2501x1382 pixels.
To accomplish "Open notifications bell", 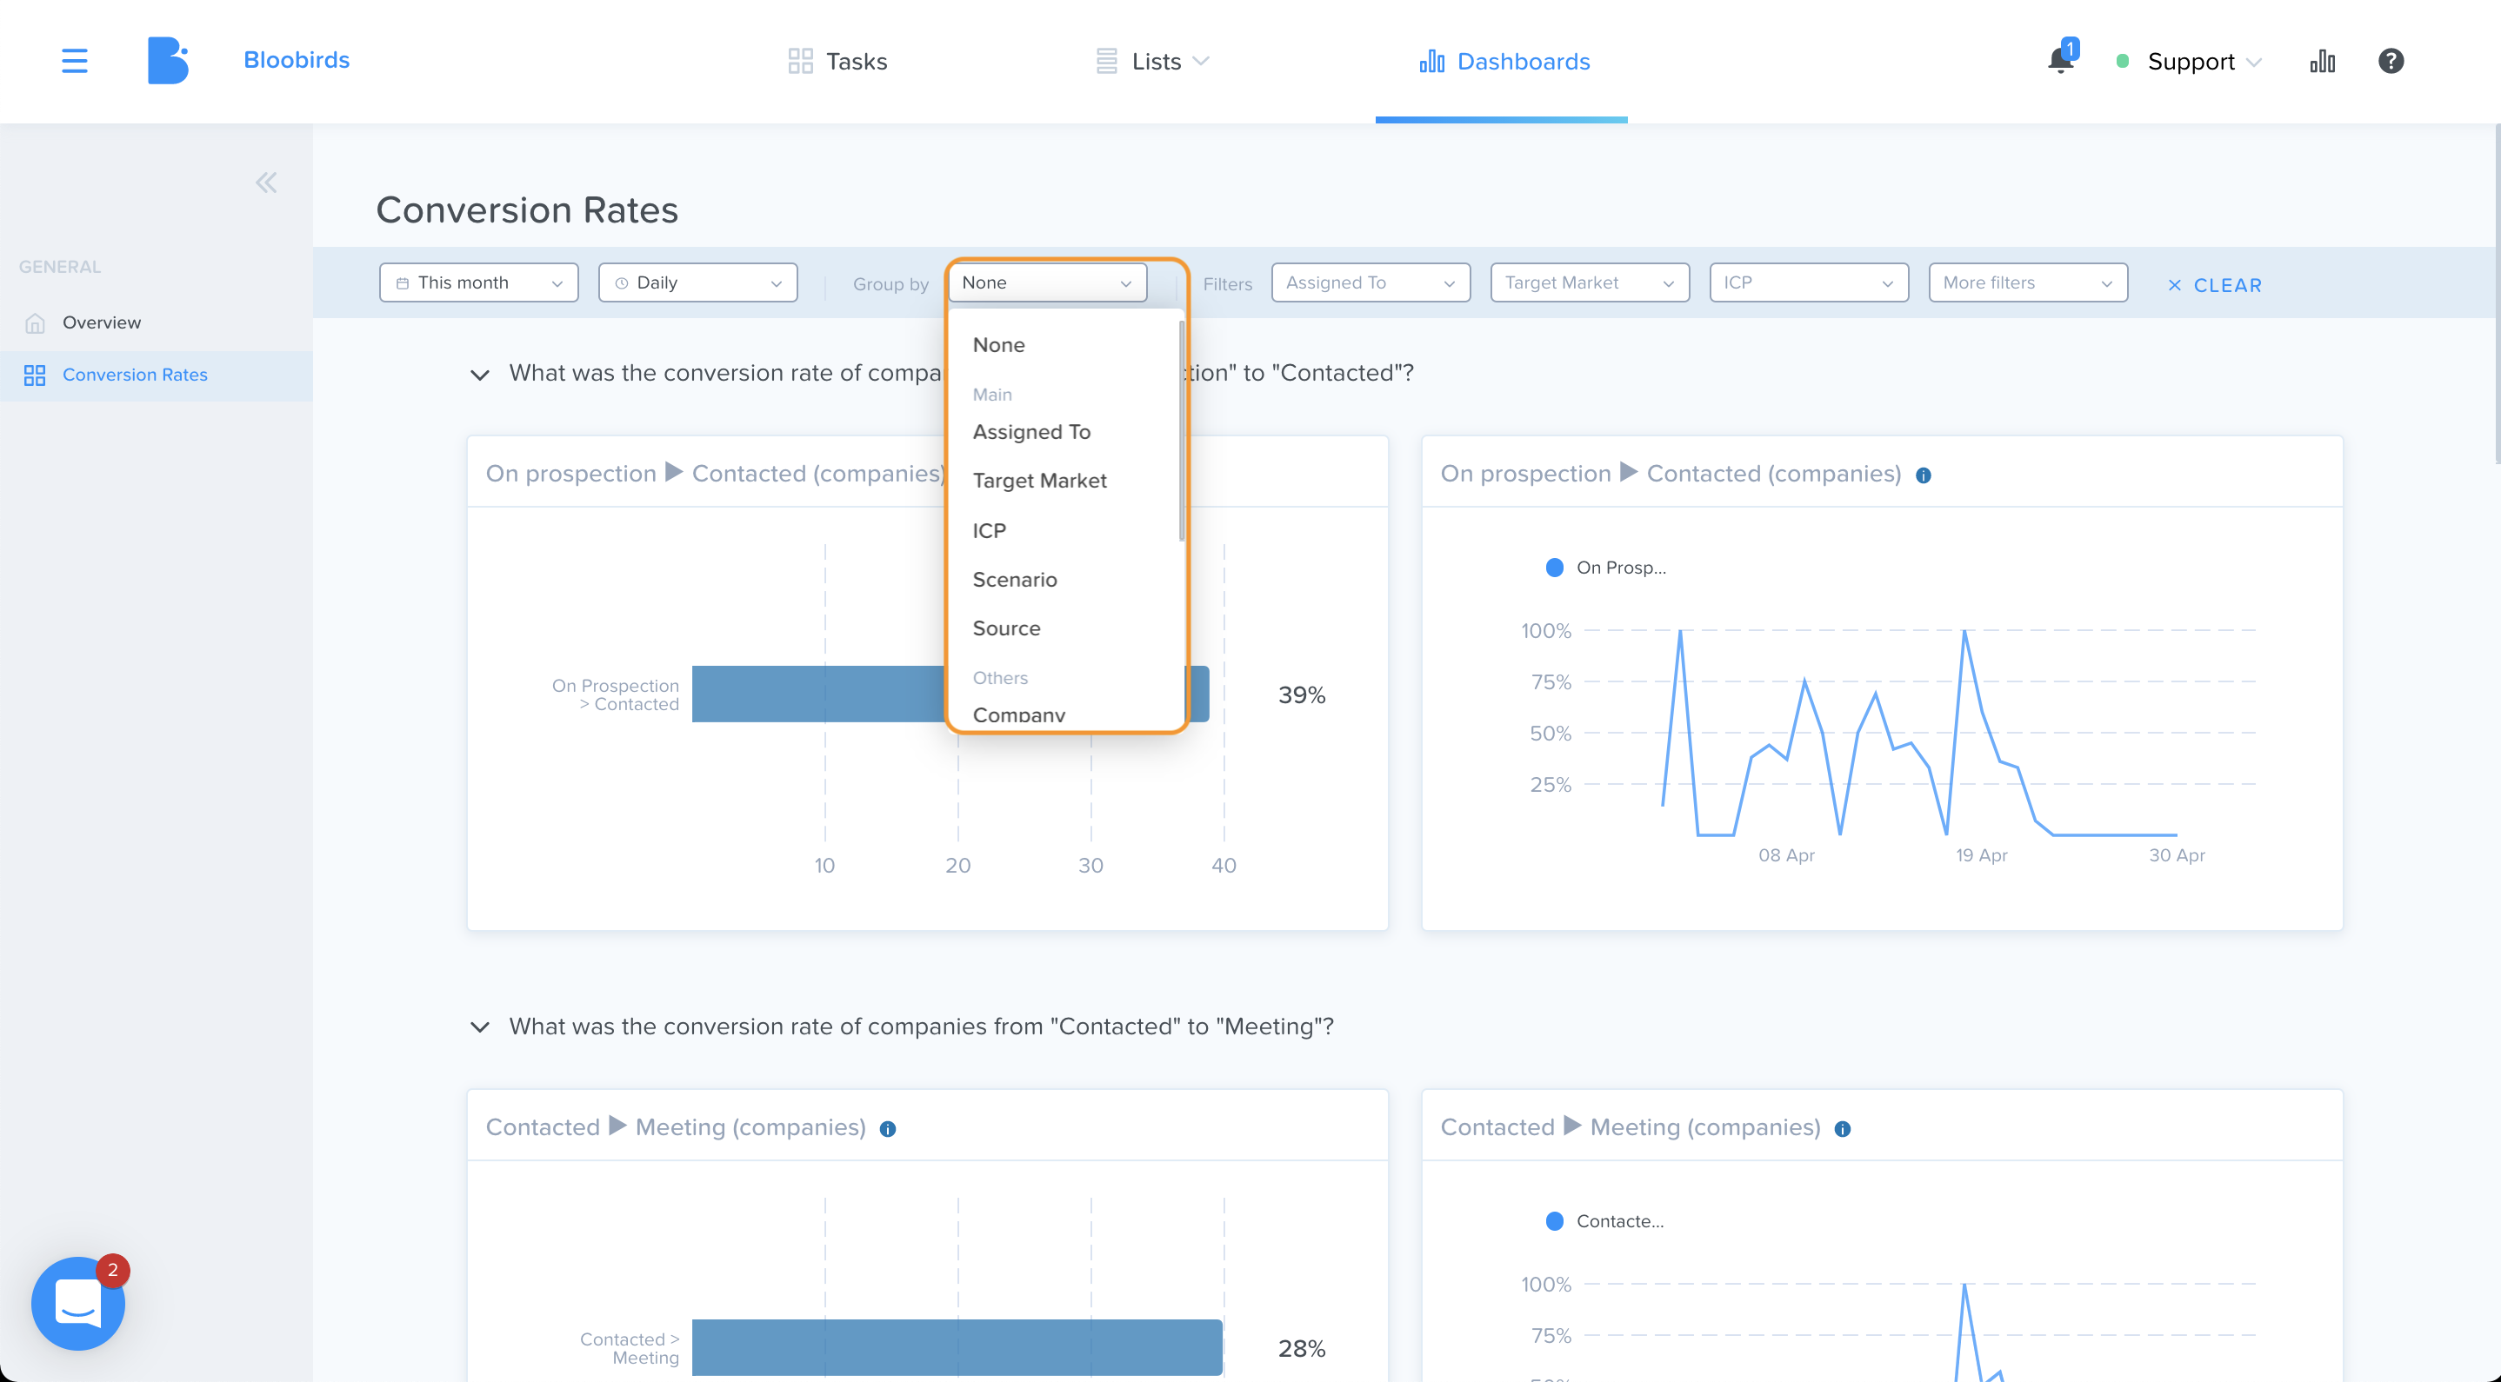I will [2060, 61].
